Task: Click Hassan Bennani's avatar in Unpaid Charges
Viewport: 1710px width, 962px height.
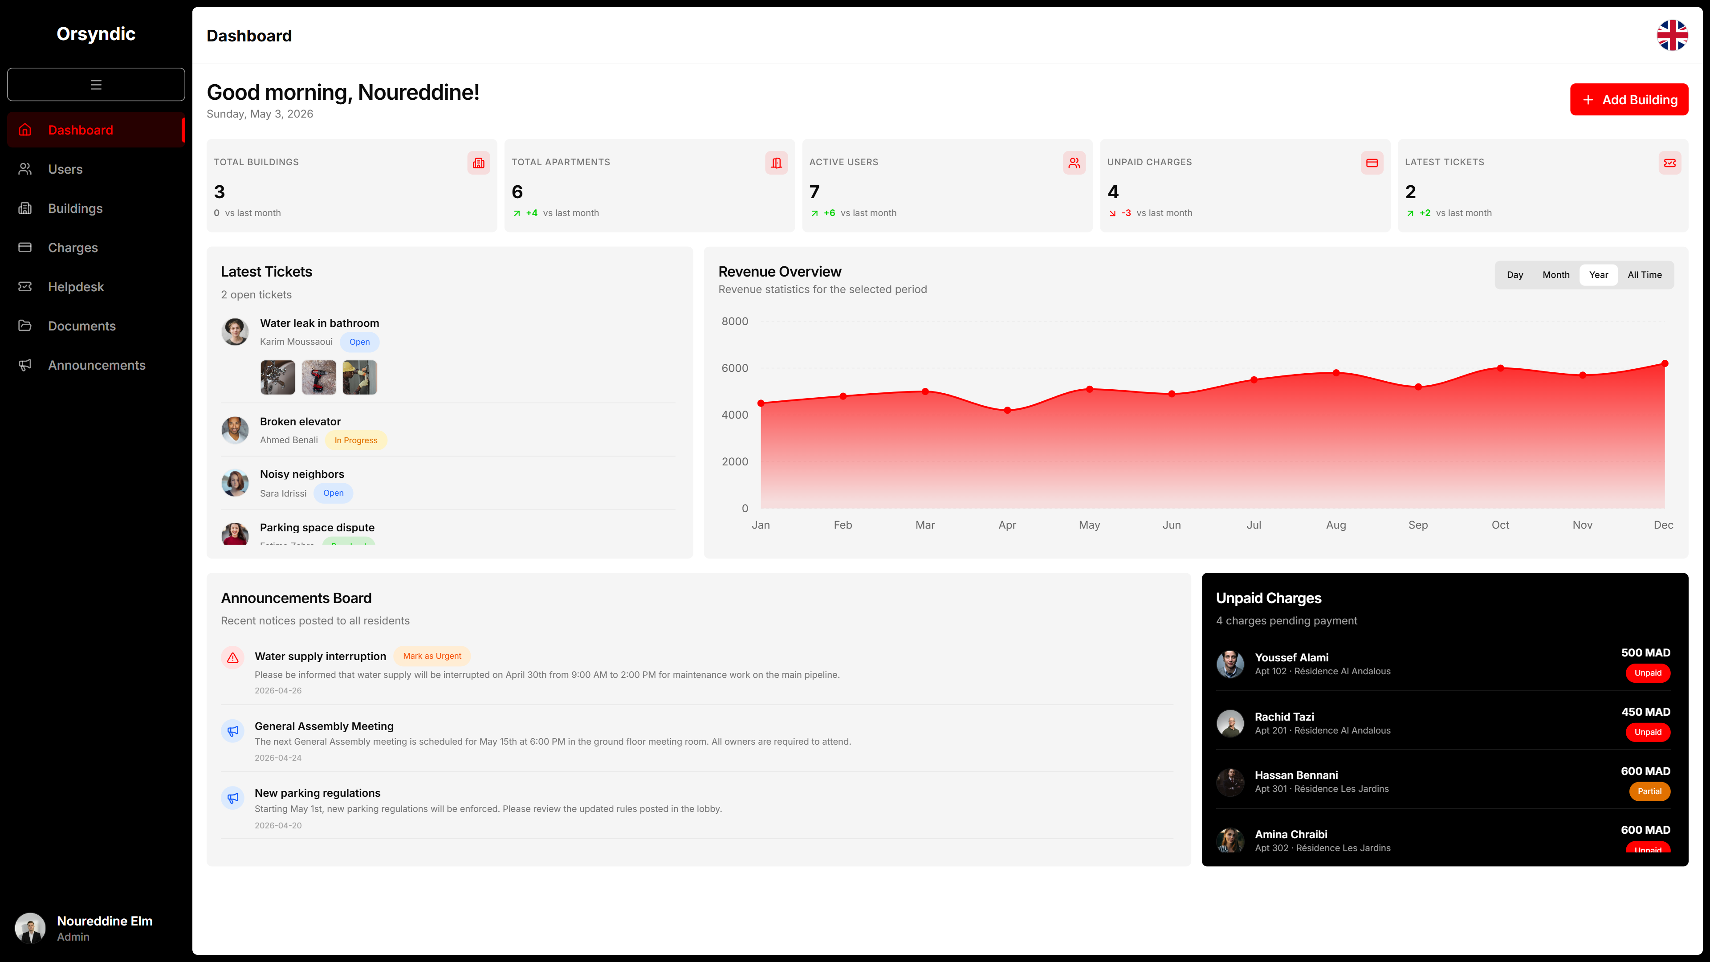Action: coord(1230,782)
